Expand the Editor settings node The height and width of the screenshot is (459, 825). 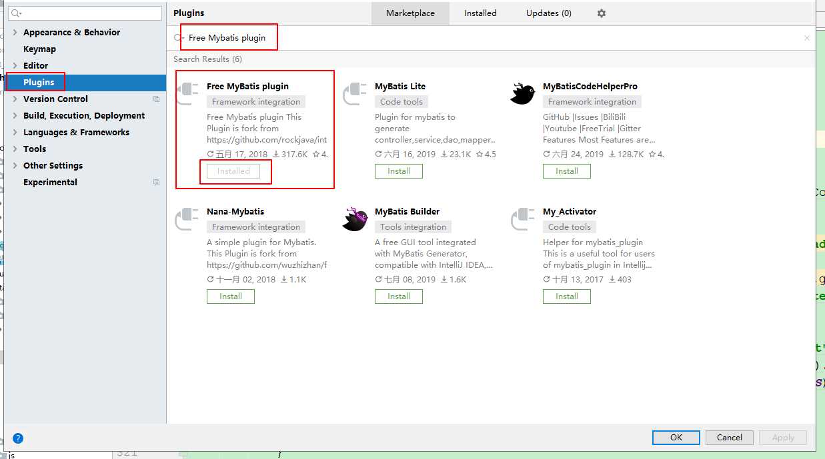(15, 65)
